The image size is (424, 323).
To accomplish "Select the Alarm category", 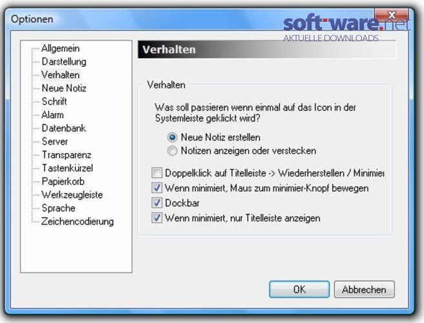I will pos(52,115).
